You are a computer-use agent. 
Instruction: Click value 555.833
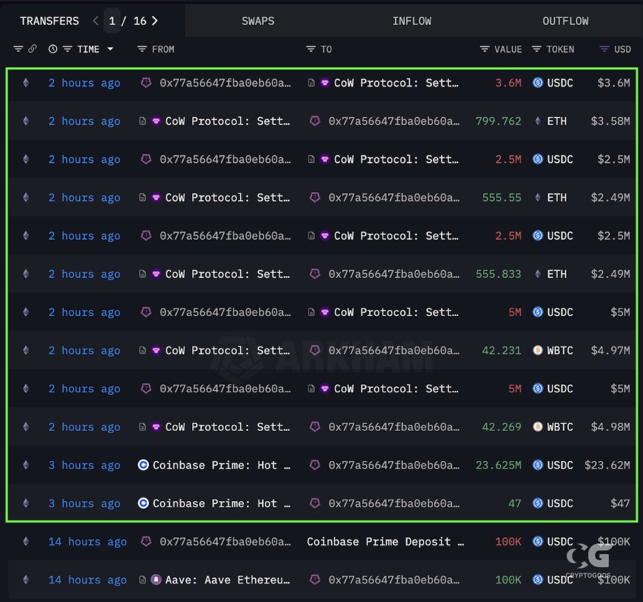point(498,274)
